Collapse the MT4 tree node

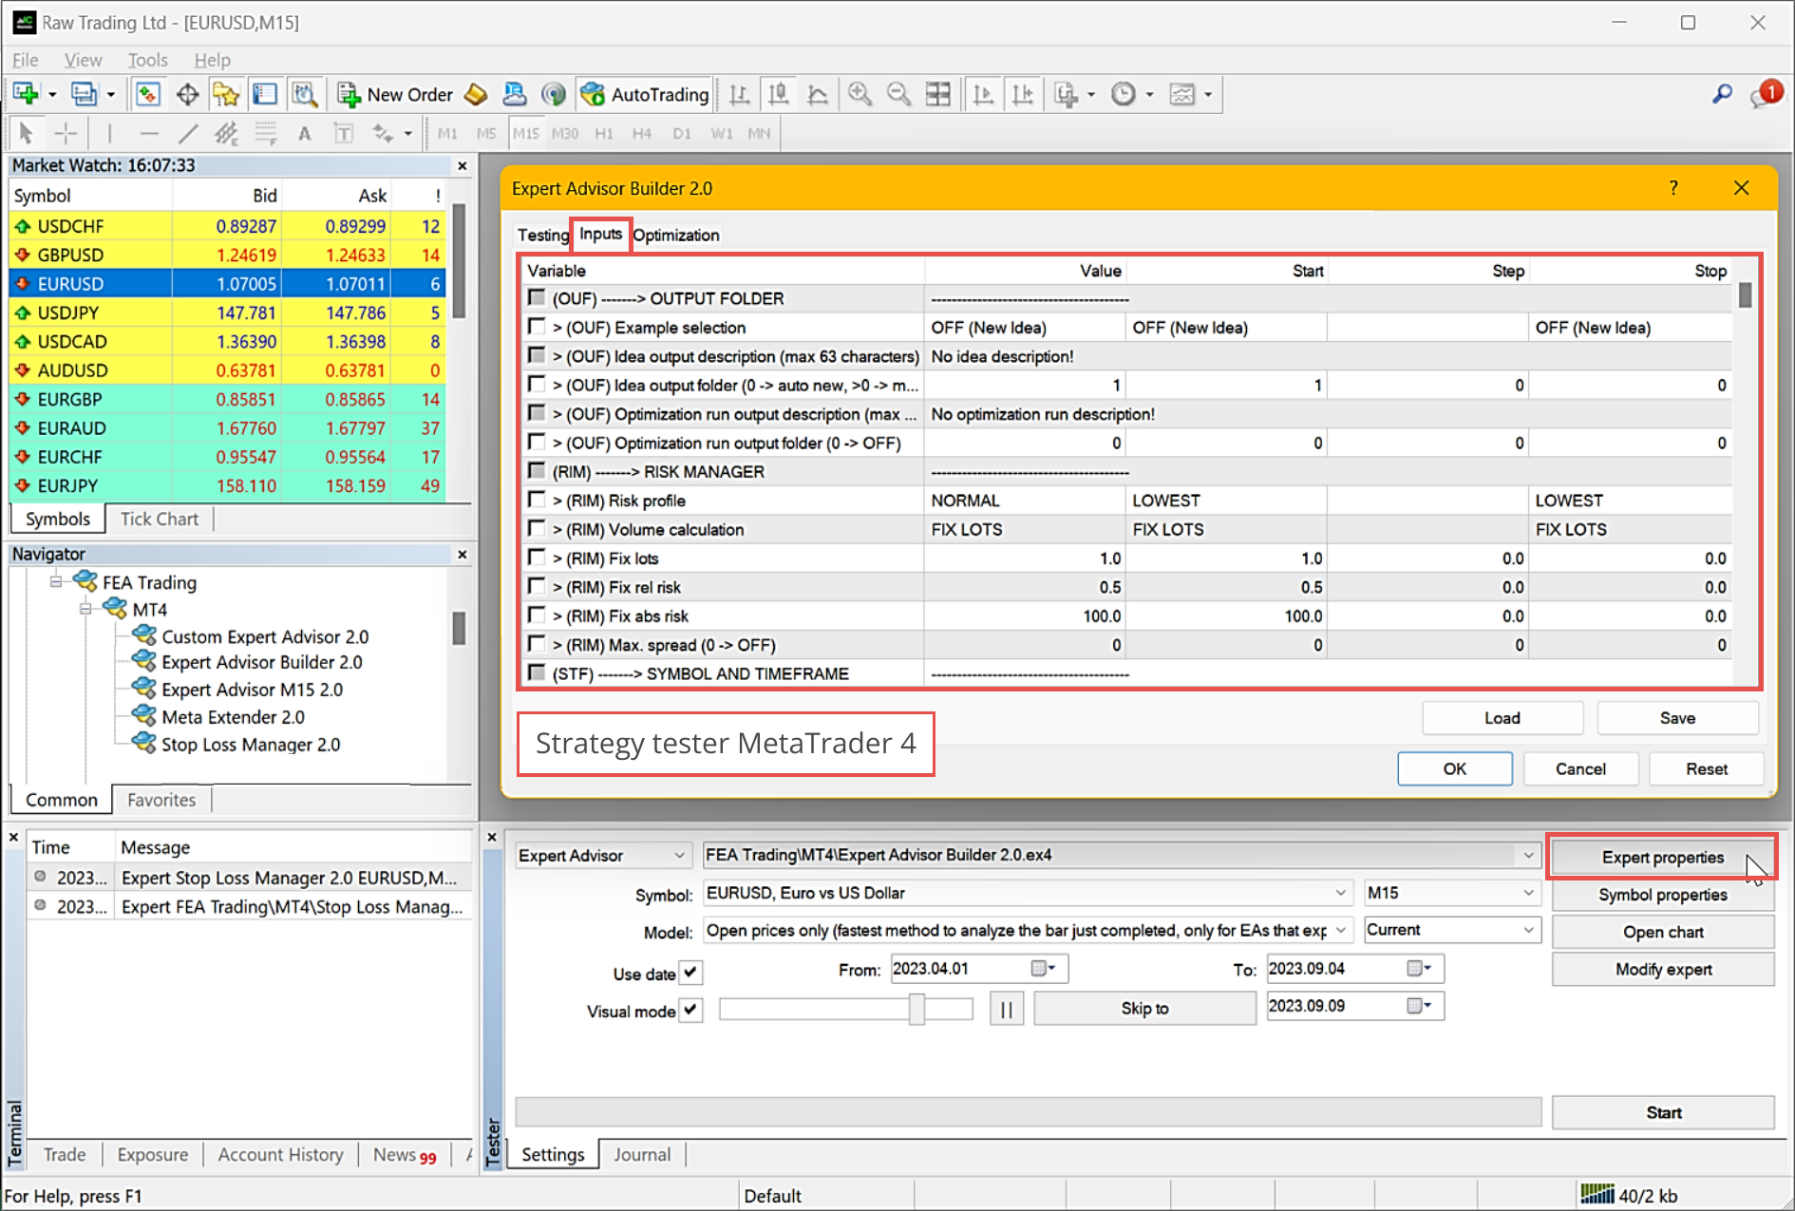pyautogui.click(x=85, y=609)
